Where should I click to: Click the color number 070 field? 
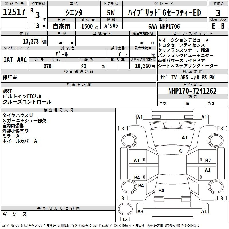47,66
